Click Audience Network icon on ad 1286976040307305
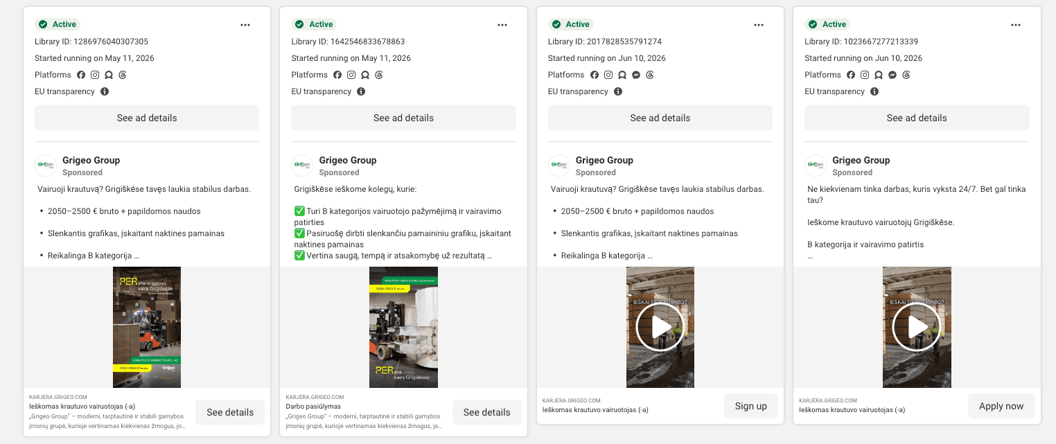Image resolution: width=1056 pixels, height=444 pixels. pyautogui.click(x=109, y=75)
